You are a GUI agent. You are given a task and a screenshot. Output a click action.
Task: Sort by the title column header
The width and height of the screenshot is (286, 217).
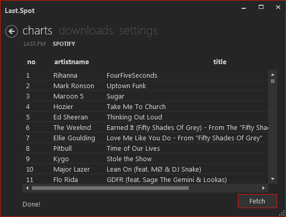pyautogui.click(x=220, y=62)
